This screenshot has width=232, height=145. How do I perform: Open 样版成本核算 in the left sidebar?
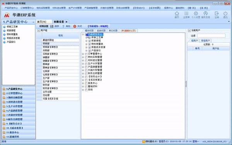coord(13,38)
